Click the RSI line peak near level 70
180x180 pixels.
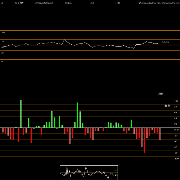64,40
